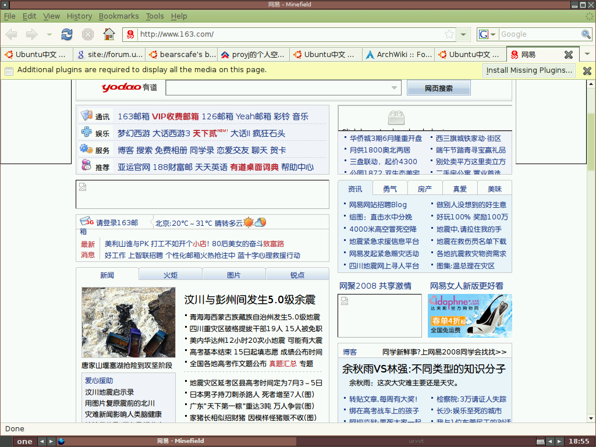The height and width of the screenshot is (447, 596).
Task: Select the 真爱 tab
Action: (460, 189)
